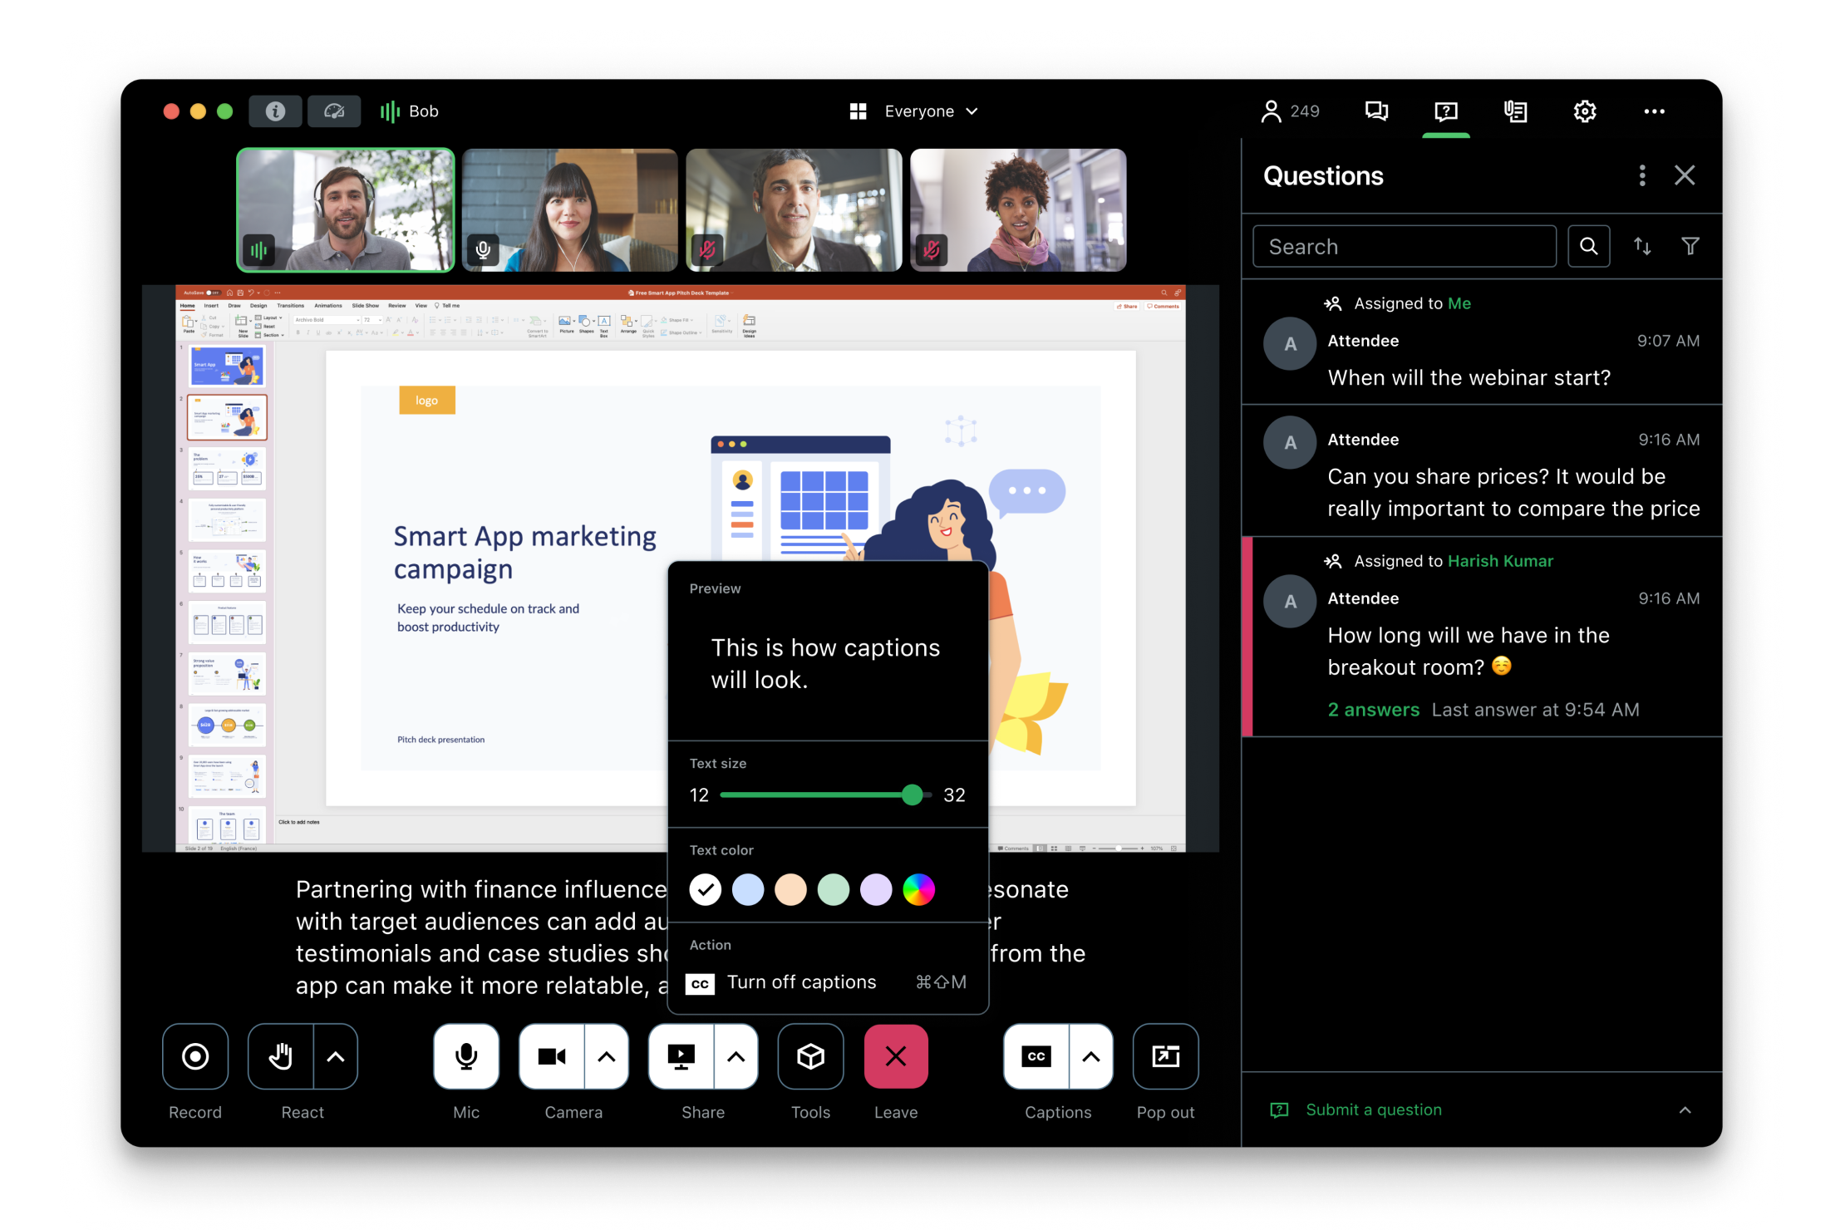Switch to the Q&A tab
This screenshot has width=1845, height=1230.
pos(1445,111)
